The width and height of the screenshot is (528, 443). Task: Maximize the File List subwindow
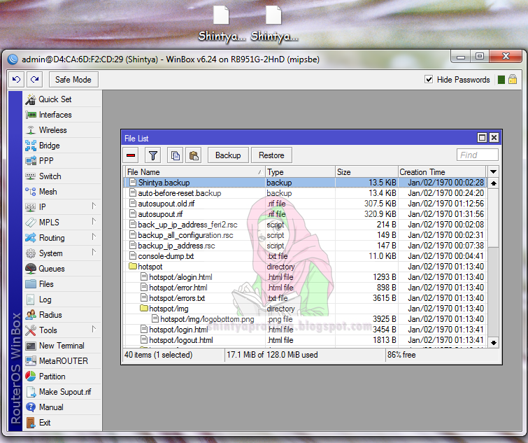[483, 137]
